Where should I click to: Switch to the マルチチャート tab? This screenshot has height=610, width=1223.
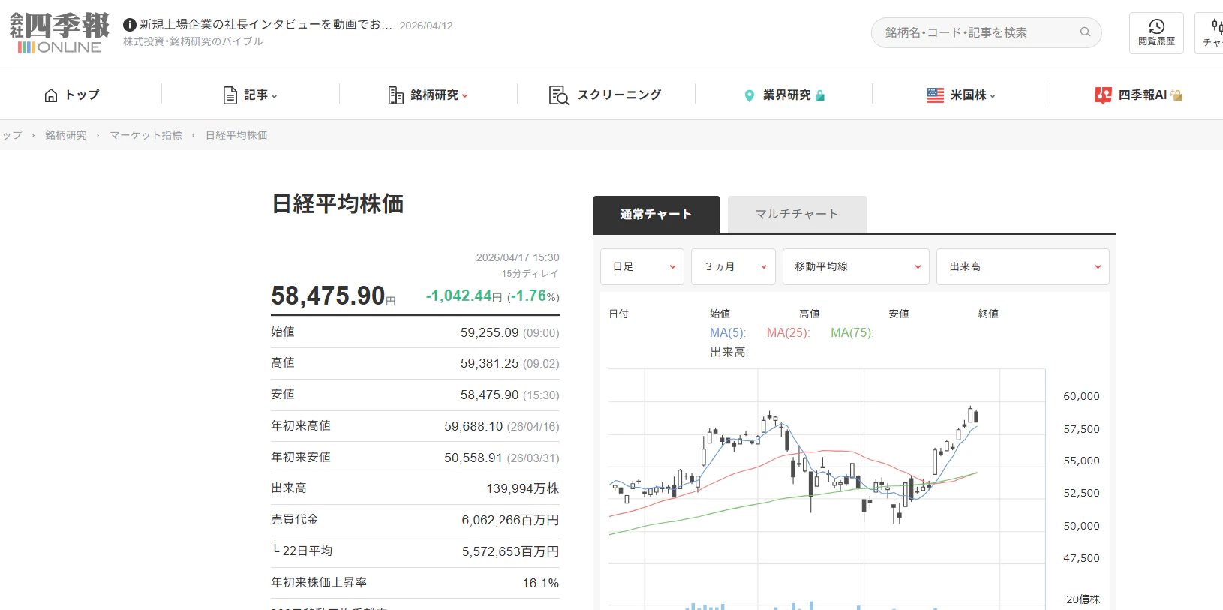(x=797, y=215)
